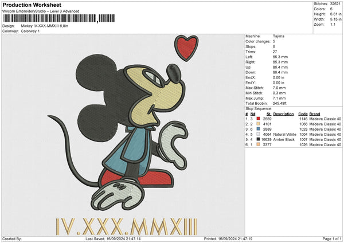Click the Colorway 1 value
The image size is (344, 243).
(30, 31)
